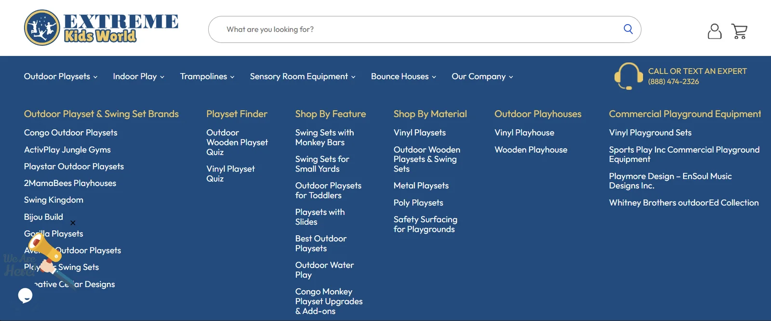Viewport: 771px width, 321px height.
Task: Click the search magnifier icon
Action: (x=628, y=29)
